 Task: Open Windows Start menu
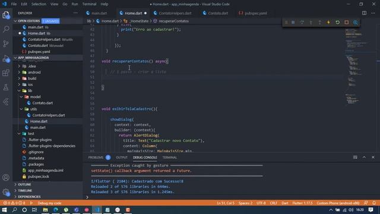[x=4, y=210]
